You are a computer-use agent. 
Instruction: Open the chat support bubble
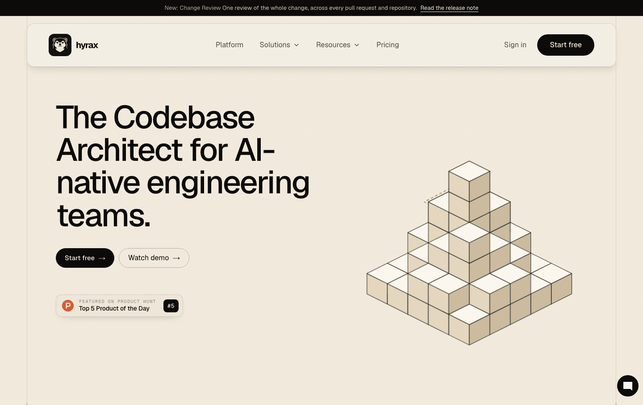click(628, 386)
